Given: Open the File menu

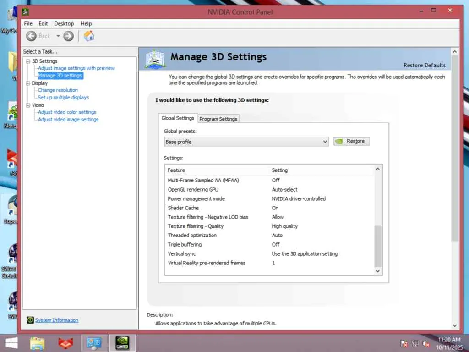Looking at the screenshot, I should click(28, 24).
